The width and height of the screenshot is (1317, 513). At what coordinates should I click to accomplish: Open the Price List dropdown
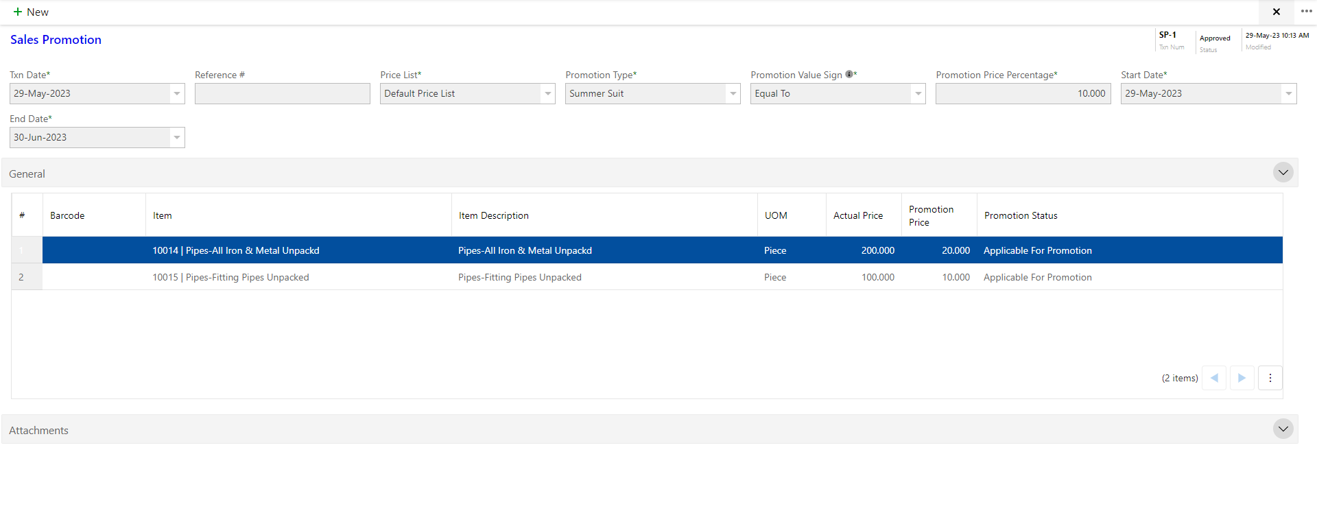547,94
